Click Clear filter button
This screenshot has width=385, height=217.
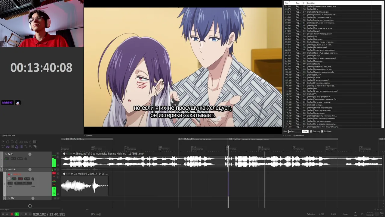[x=305, y=131]
